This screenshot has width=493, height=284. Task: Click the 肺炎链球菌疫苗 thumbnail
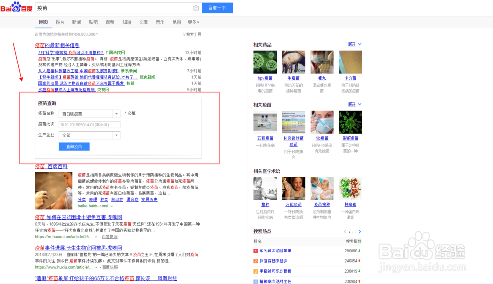click(293, 122)
